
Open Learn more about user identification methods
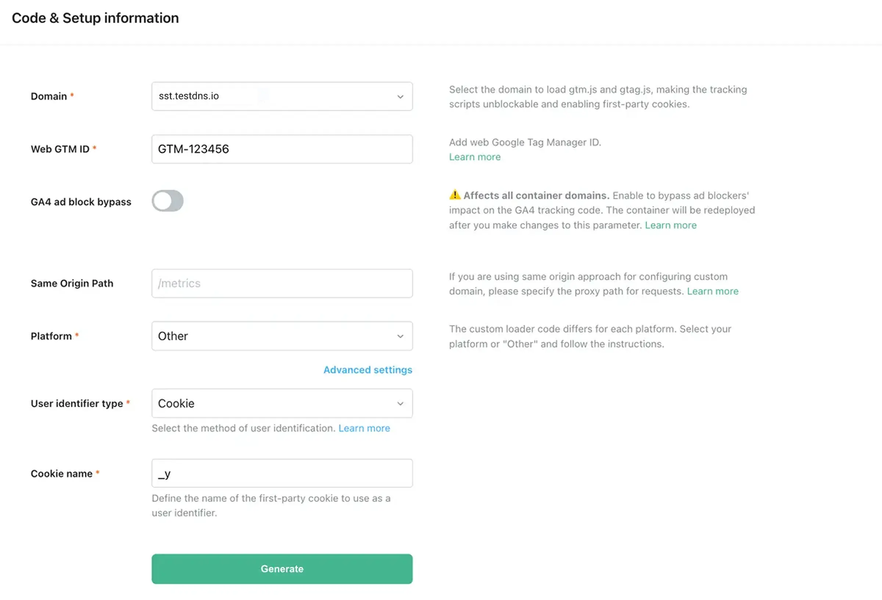click(364, 428)
